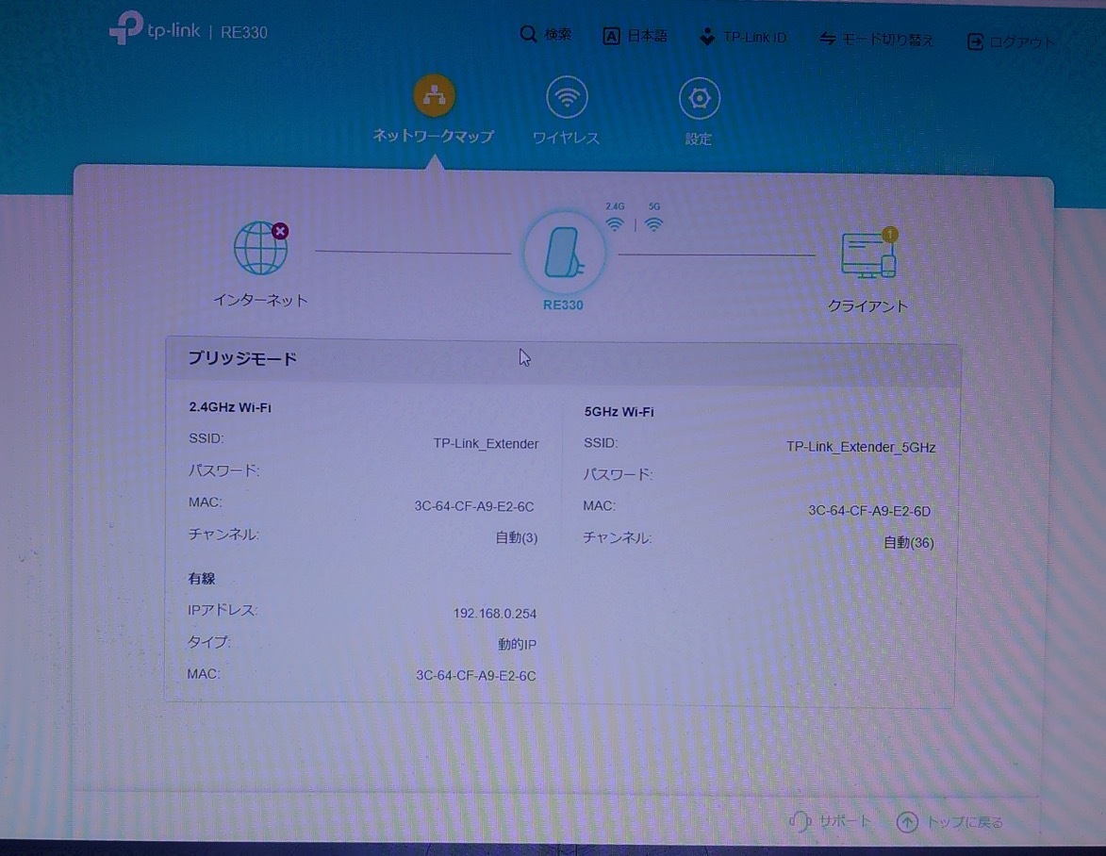This screenshot has width=1106, height=856.
Task: Click the 有線 section title
Action: click(202, 578)
